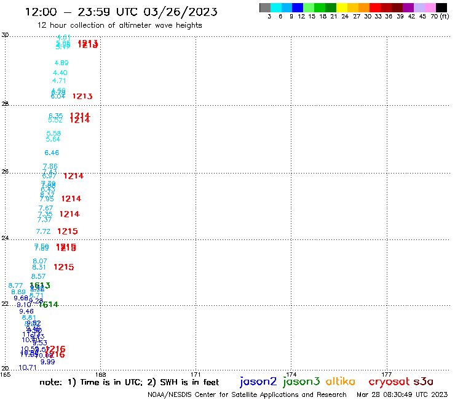
Task: Select the orange 30 ft legend swatch
Action: 364,7
